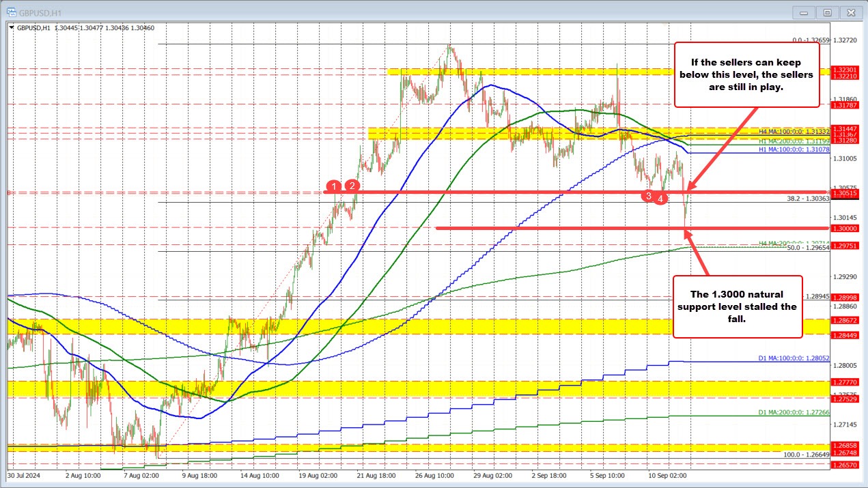Click the GBPUSD chart icon in the title bar
This screenshot has width=868, height=488.
click(10, 12)
